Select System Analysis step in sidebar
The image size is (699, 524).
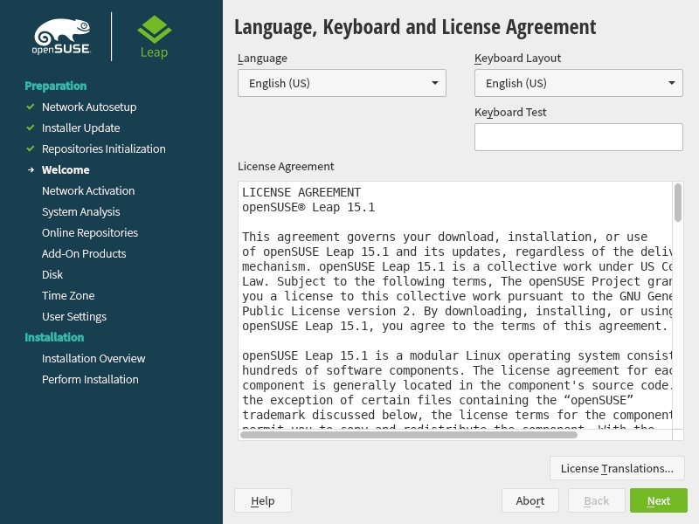pos(80,211)
